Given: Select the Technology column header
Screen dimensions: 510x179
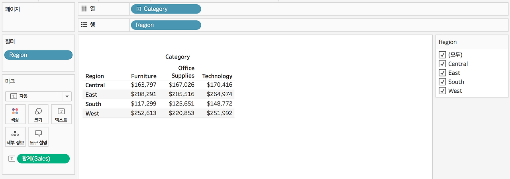Looking at the screenshot, I should pyautogui.click(x=217, y=76).
